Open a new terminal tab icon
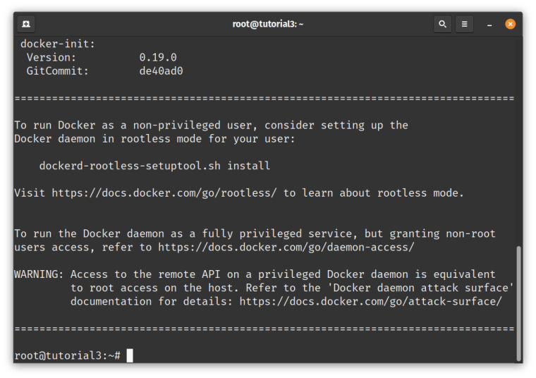 pyautogui.click(x=26, y=24)
